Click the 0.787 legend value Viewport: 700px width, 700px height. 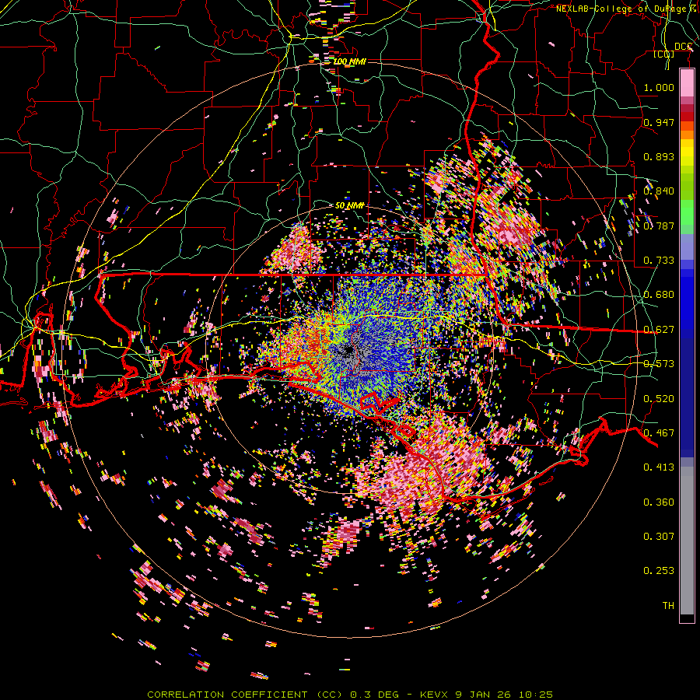(659, 226)
